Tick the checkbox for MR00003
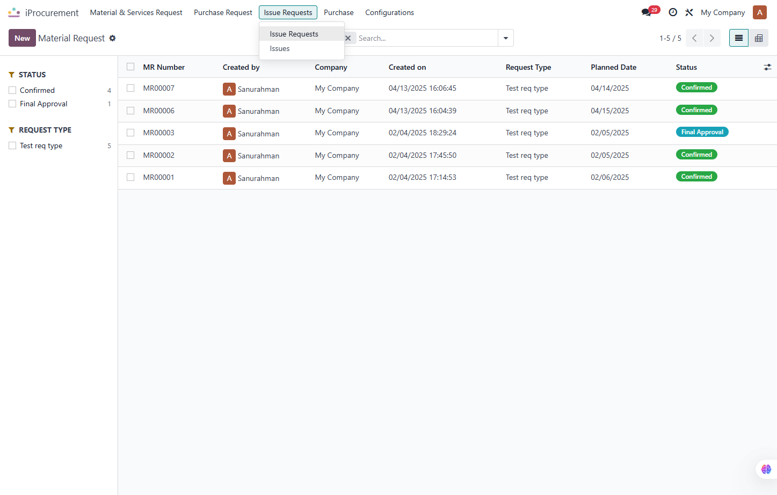The height and width of the screenshot is (495, 777). 130,133
